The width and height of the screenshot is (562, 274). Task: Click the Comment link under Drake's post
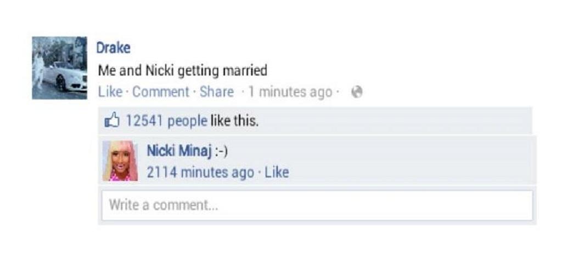(161, 92)
